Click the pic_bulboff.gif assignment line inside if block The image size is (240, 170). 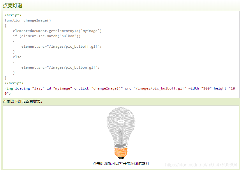61,46
